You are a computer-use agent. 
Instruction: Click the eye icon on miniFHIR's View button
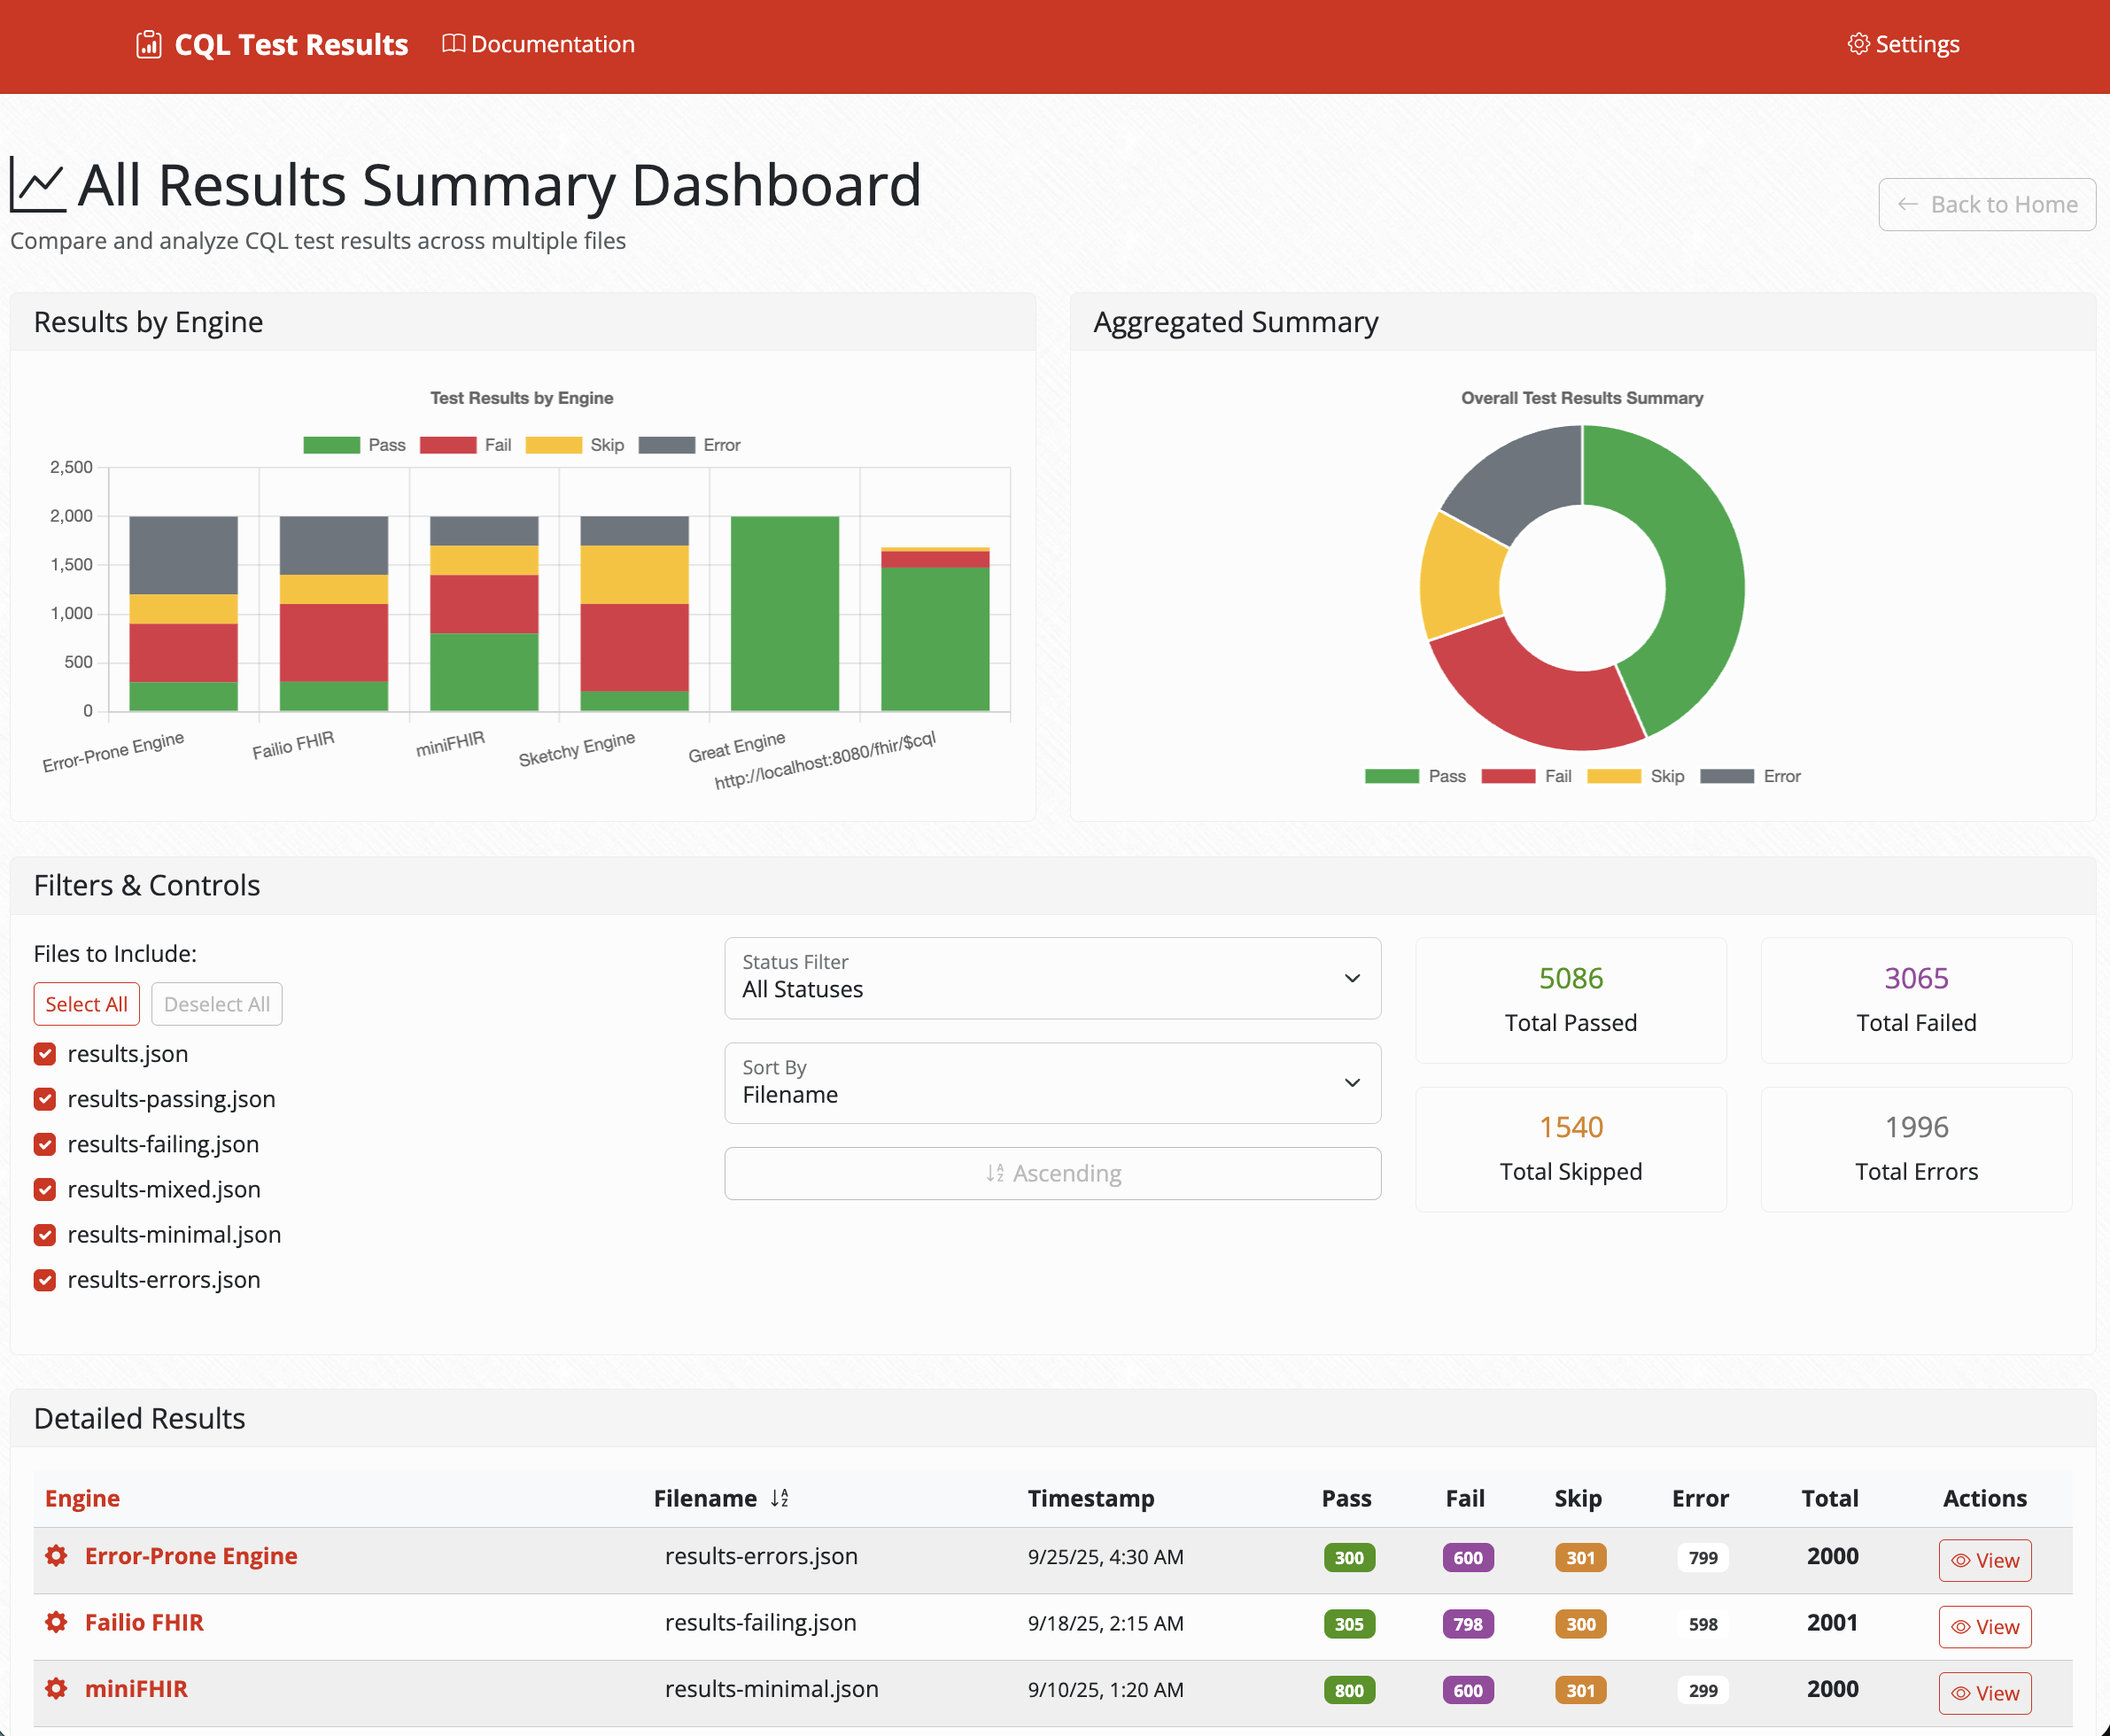click(x=1961, y=1693)
